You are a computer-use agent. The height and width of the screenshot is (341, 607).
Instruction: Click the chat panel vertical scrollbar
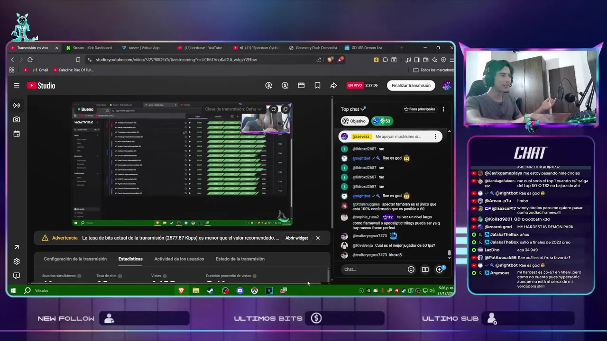pyautogui.click(x=449, y=254)
